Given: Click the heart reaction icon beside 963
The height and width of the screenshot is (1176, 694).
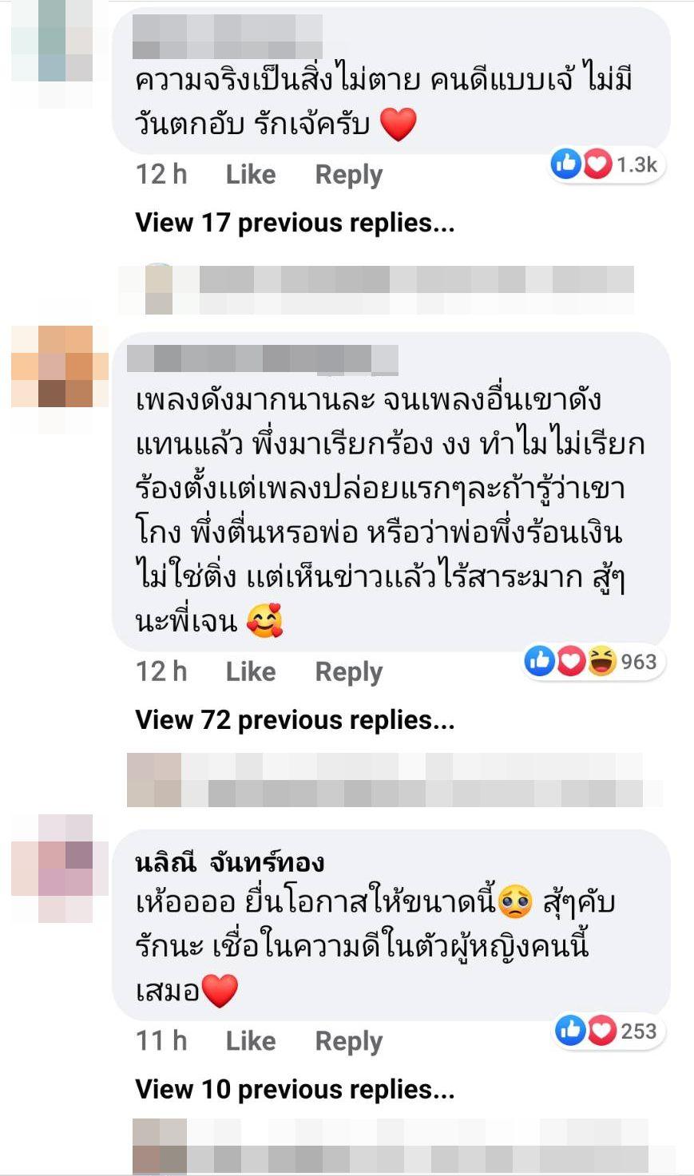Looking at the screenshot, I should (x=571, y=661).
